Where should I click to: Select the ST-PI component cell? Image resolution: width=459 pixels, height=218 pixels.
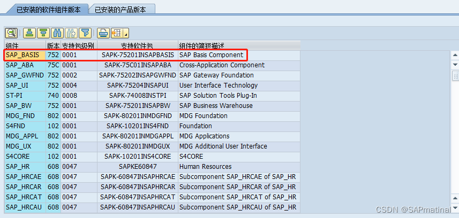(x=25, y=96)
